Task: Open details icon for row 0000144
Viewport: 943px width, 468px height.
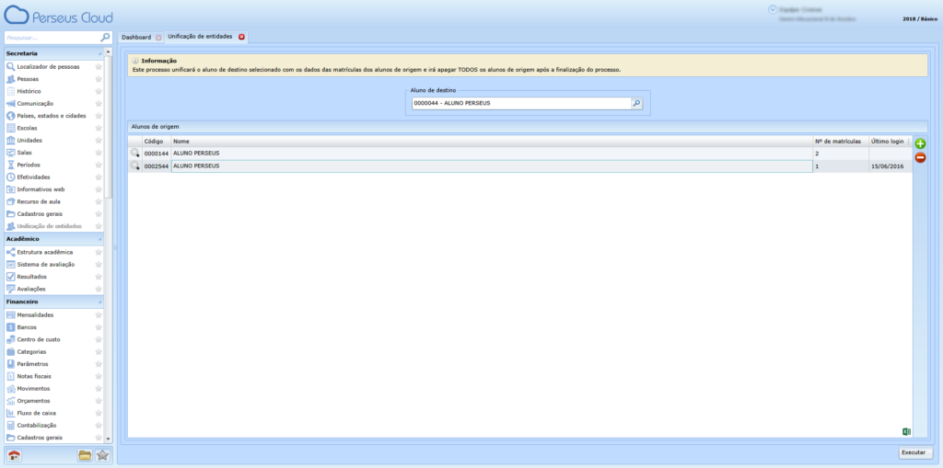Action: tap(134, 154)
